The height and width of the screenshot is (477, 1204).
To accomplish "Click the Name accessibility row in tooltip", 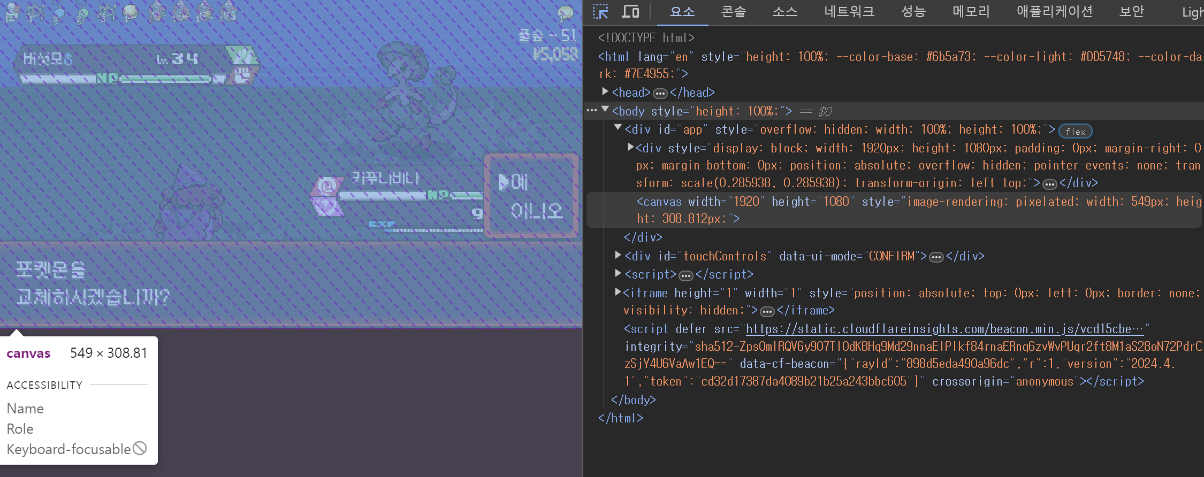I will coord(25,409).
